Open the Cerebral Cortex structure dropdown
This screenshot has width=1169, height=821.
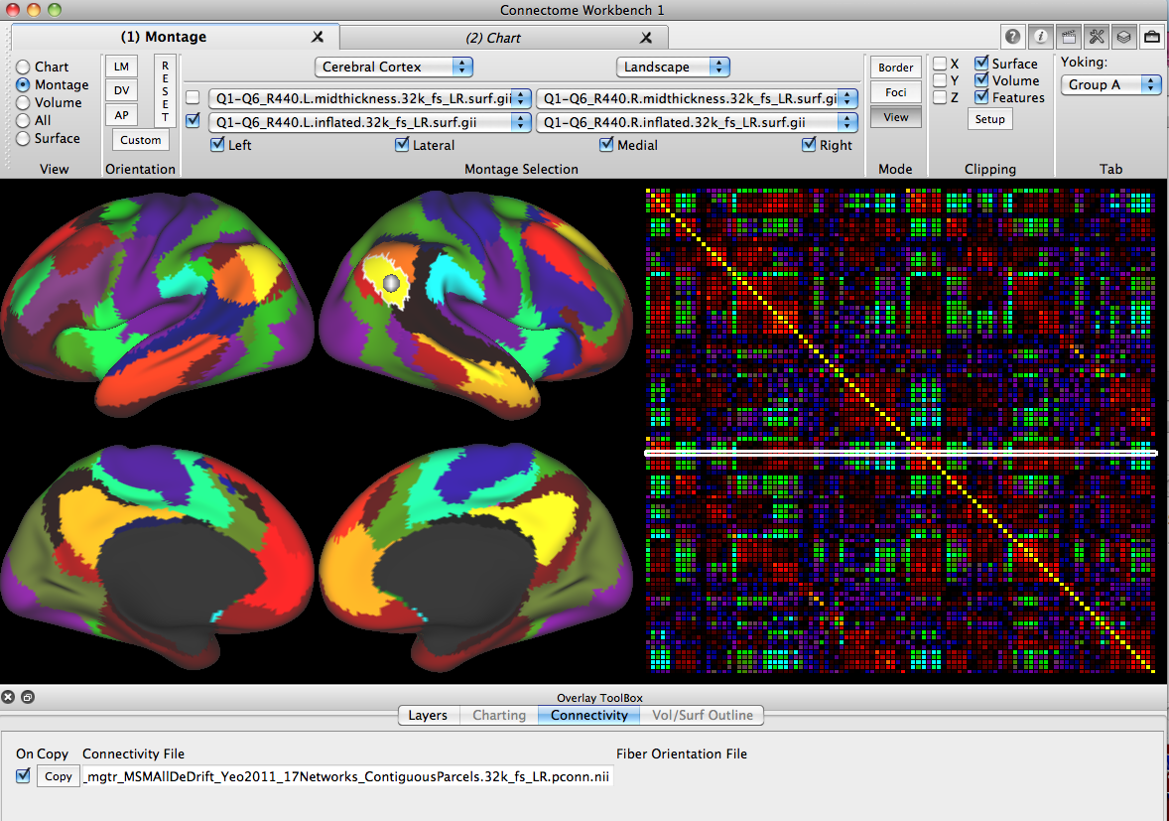pyautogui.click(x=394, y=68)
